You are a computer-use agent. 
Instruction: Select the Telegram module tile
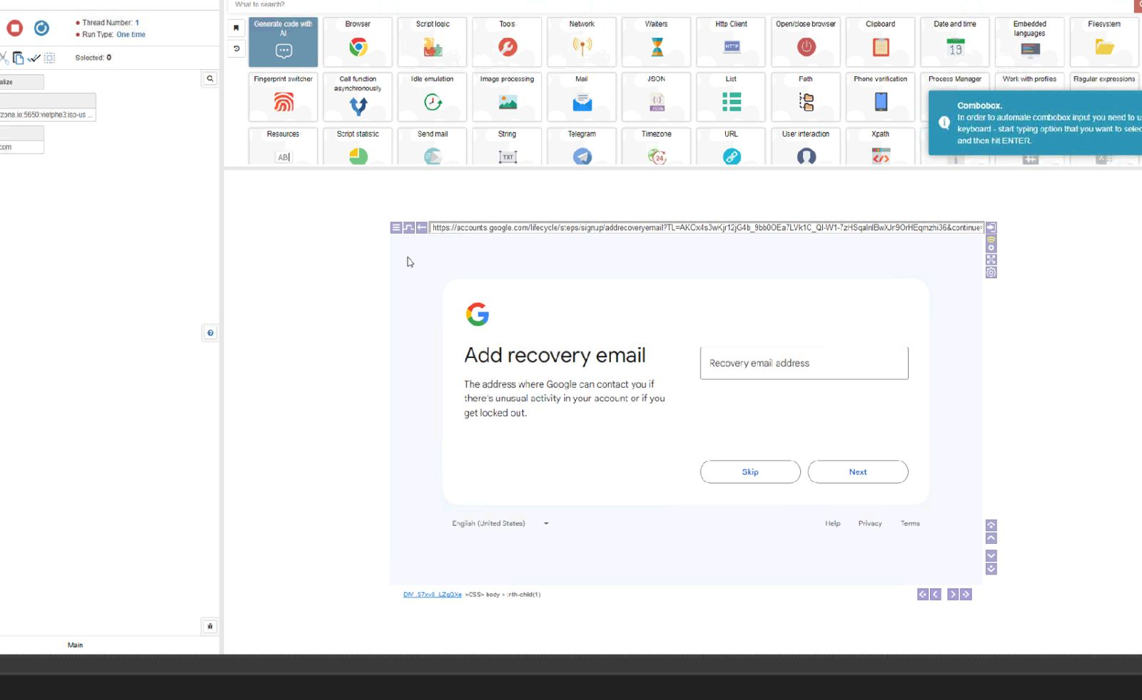[x=582, y=148]
